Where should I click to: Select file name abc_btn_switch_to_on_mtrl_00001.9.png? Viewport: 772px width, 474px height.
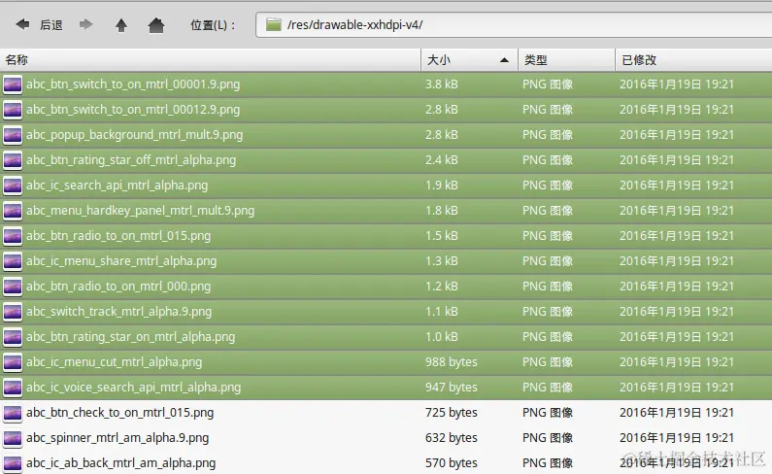pos(133,85)
